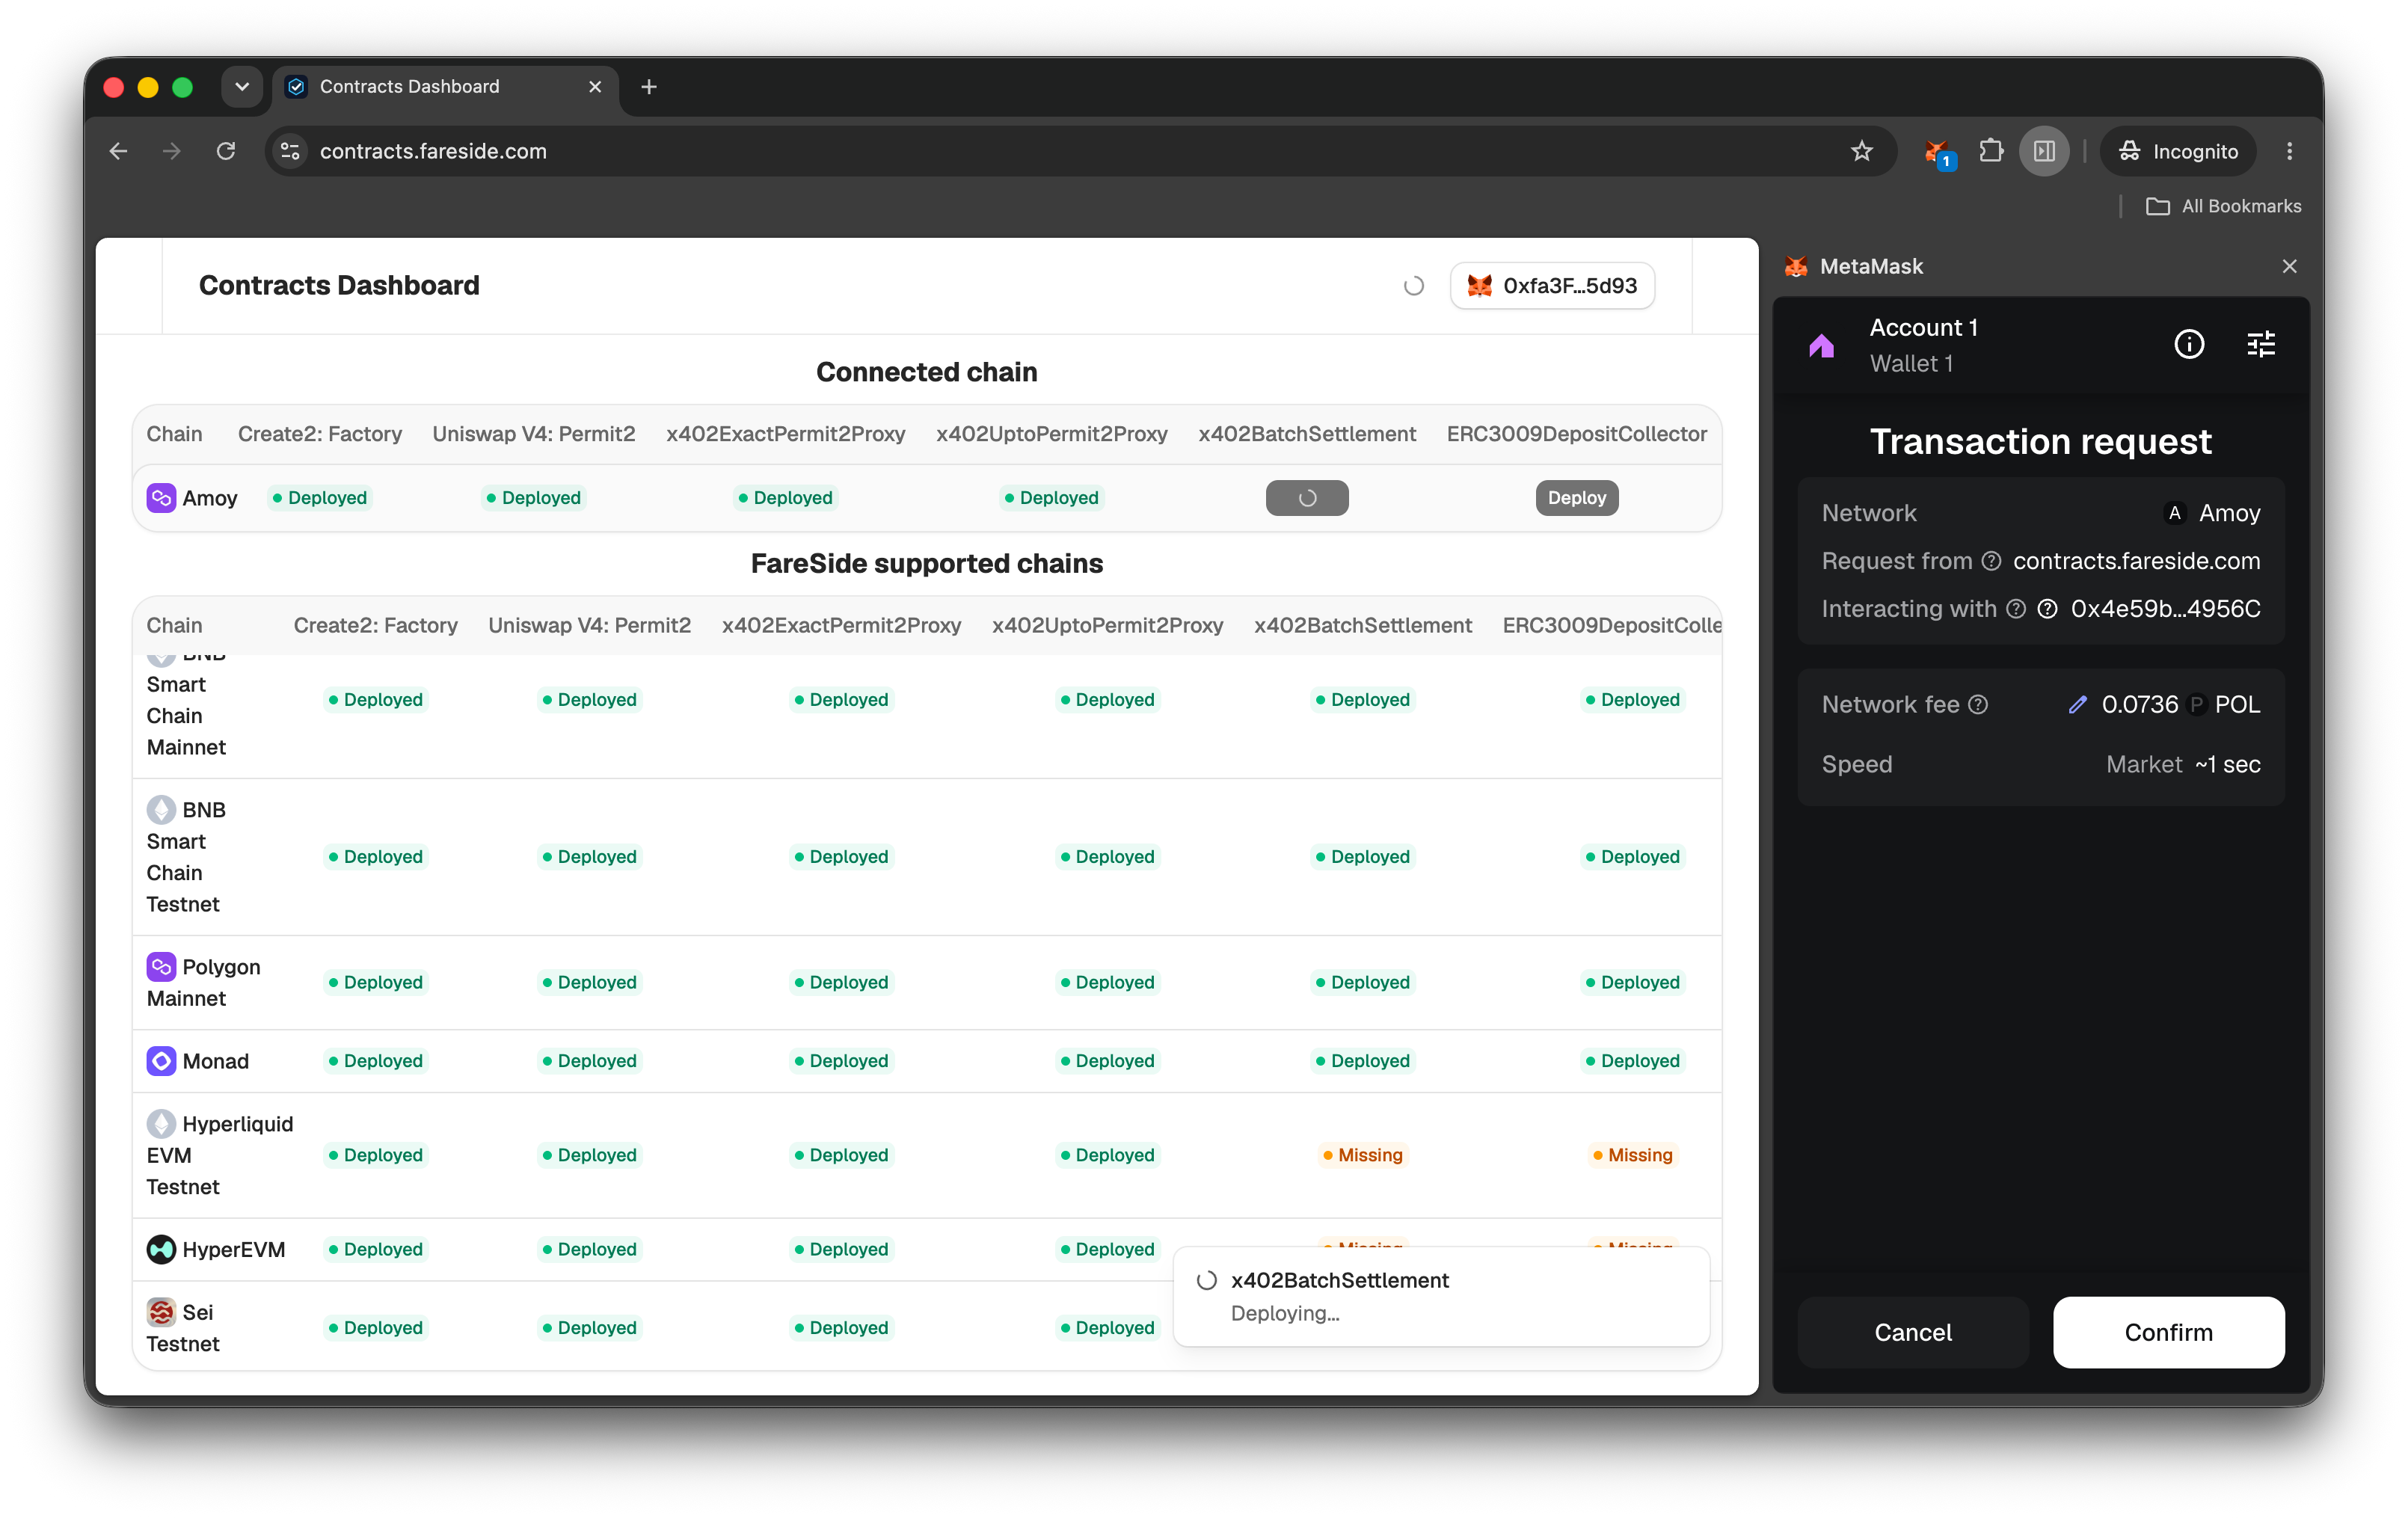Click Sei Testnet Deployed x402ExactPermit2Proxy badge
This screenshot has height=1518, width=2408.
[x=841, y=1328]
